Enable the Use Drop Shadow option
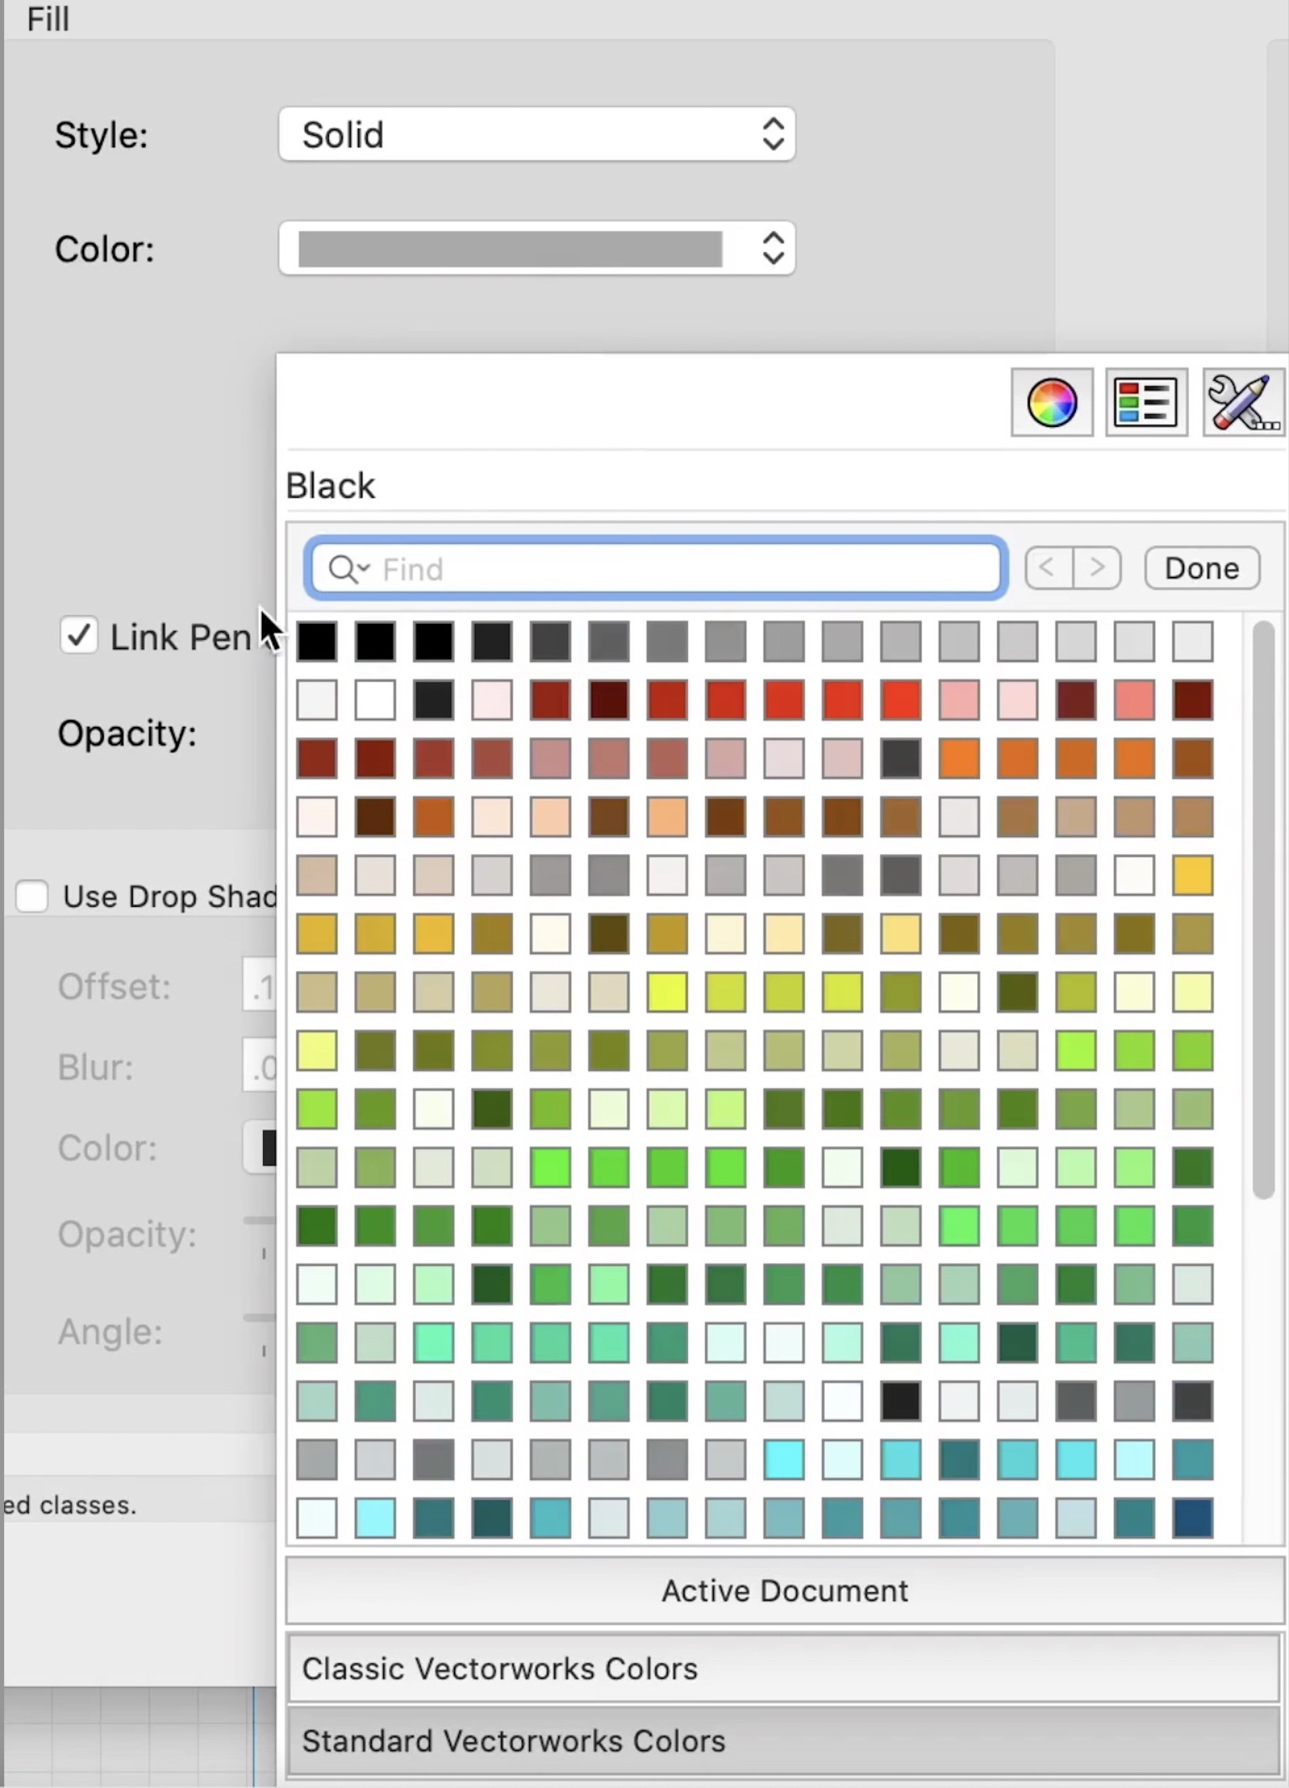The height and width of the screenshot is (1788, 1289). pos(31,895)
